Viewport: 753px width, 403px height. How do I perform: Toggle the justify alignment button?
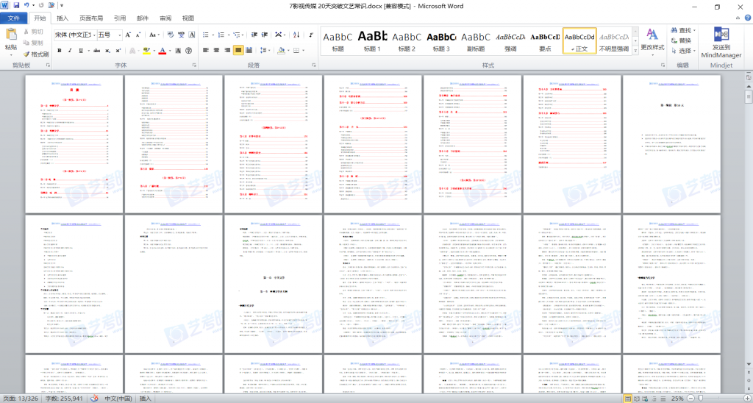(238, 51)
